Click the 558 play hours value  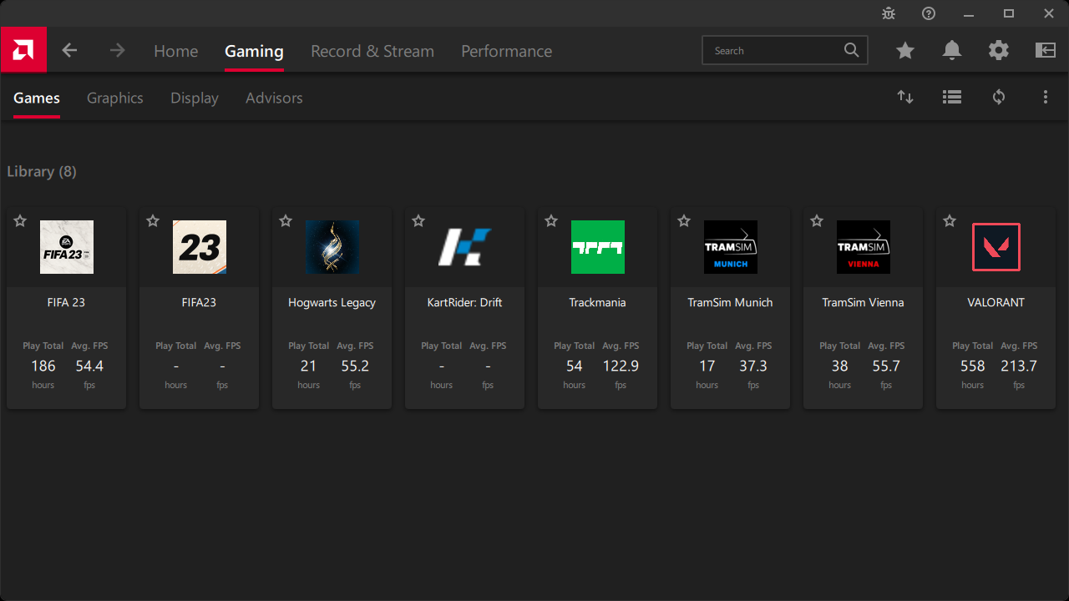click(x=973, y=366)
